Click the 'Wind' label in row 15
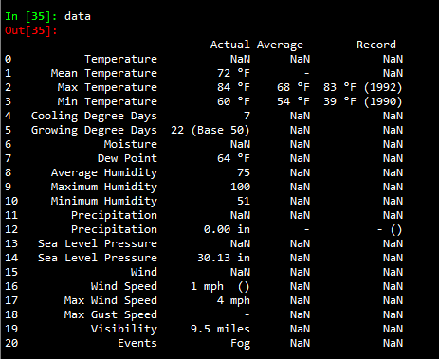 point(144,272)
